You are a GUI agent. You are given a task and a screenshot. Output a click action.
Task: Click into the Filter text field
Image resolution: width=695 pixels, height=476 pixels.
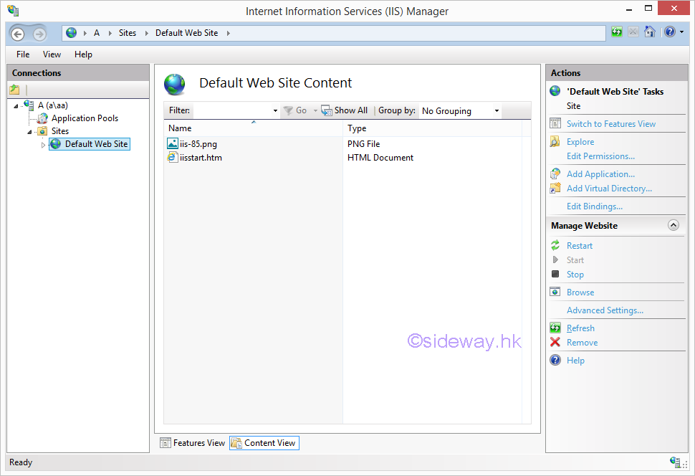coord(232,110)
